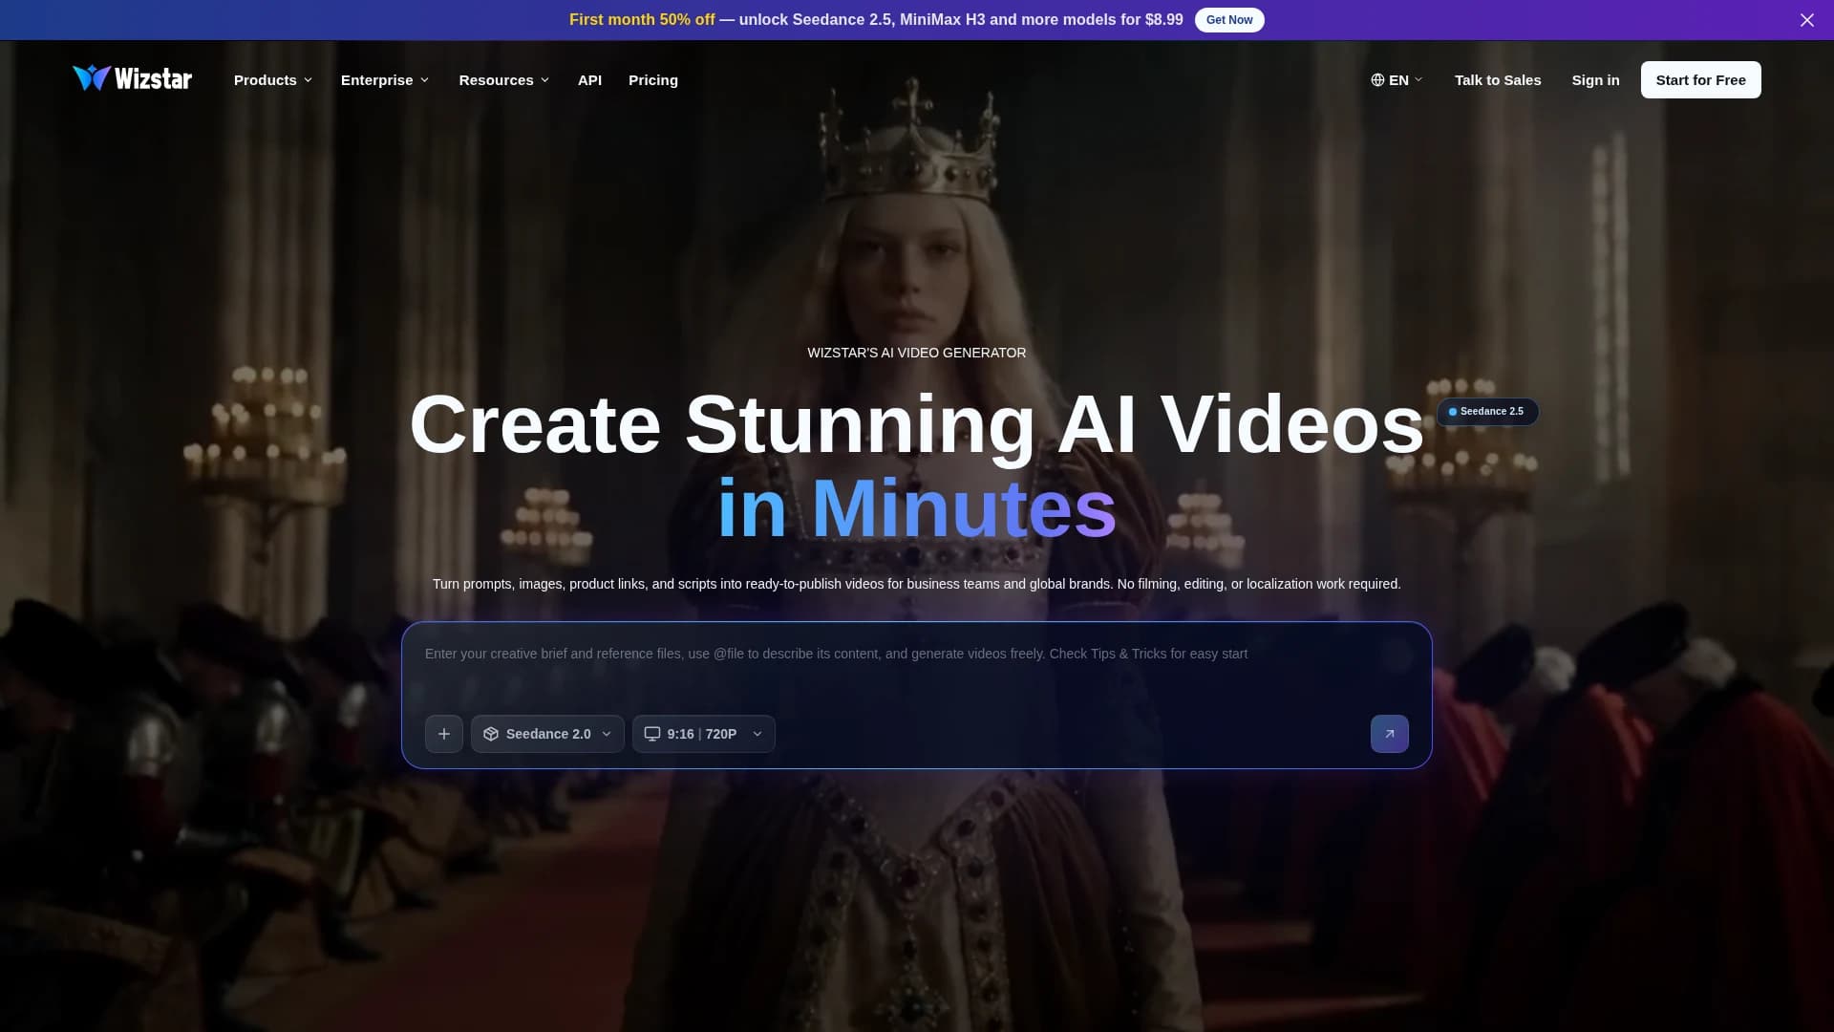The height and width of the screenshot is (1032, 1834).
Task: Click the monitor icon beside 9:16
Action: pos(652,734)
